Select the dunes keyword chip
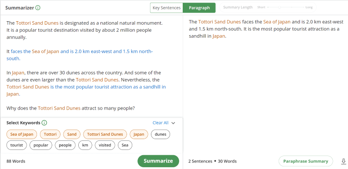This screenshot has height=169, width=348. click(x=161, y=134)
